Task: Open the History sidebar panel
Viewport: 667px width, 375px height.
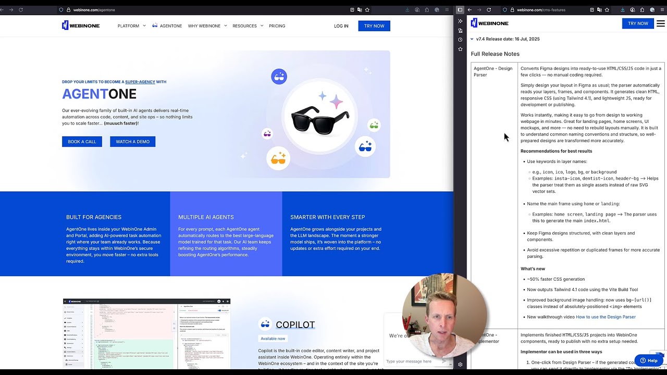Action: [x=460, y=40]
